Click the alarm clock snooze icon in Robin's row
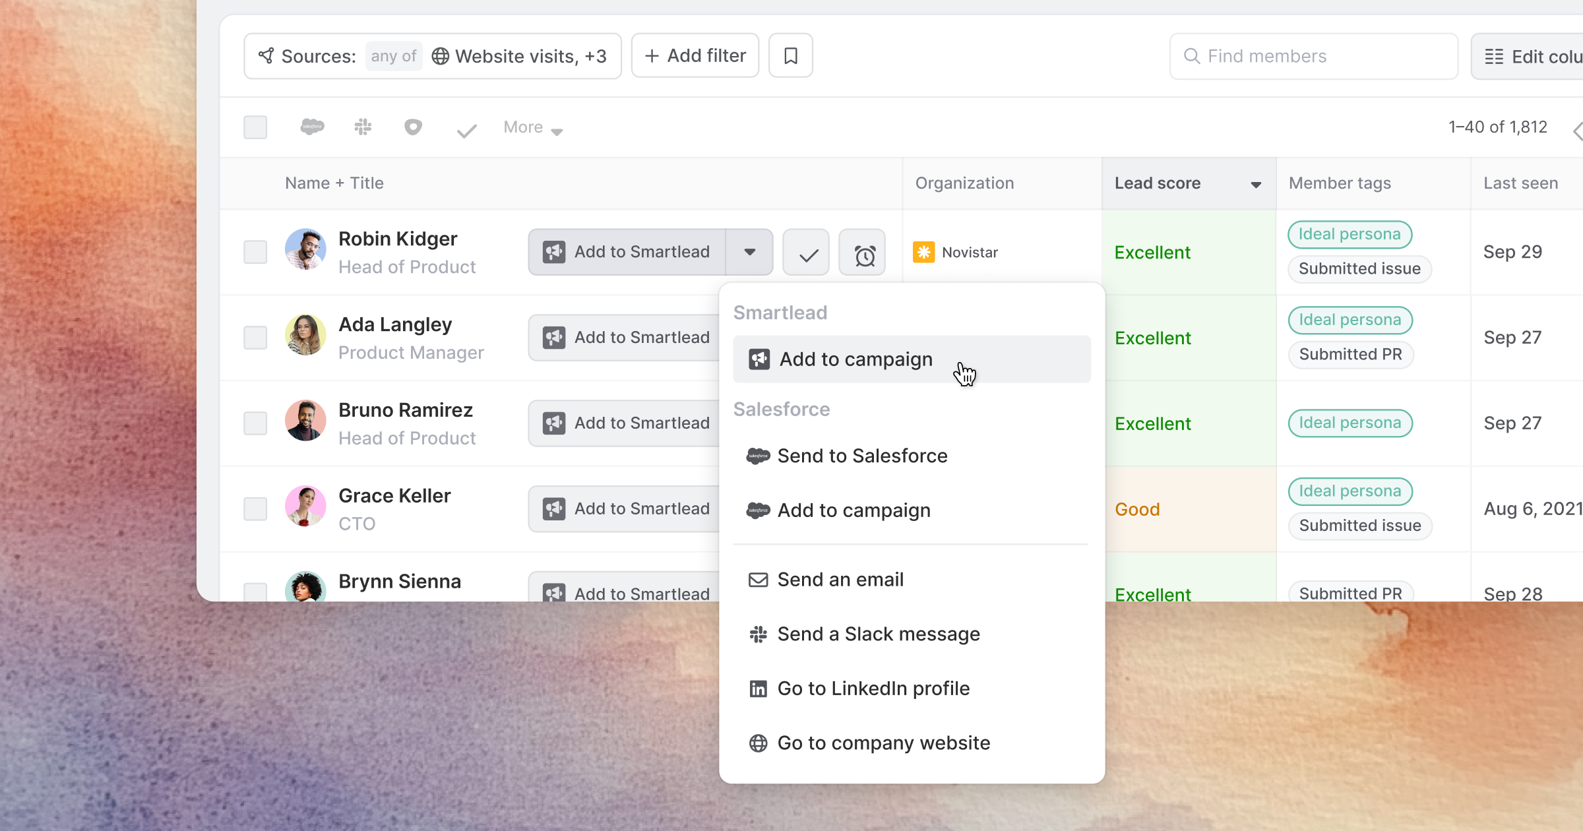1583x831 pixels. 862,252
